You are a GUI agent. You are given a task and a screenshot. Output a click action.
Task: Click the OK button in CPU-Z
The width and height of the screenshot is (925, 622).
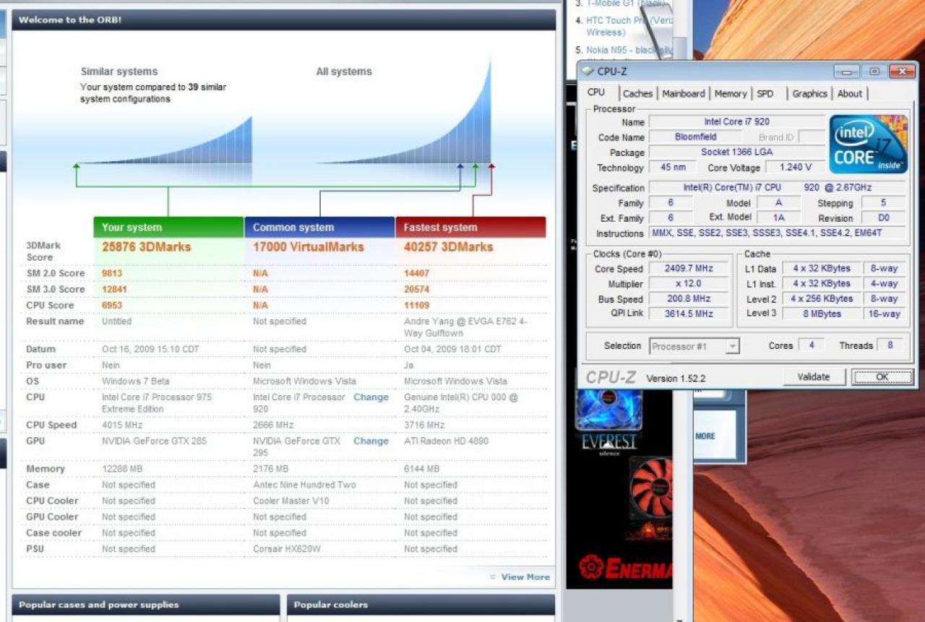pos(882,376)
